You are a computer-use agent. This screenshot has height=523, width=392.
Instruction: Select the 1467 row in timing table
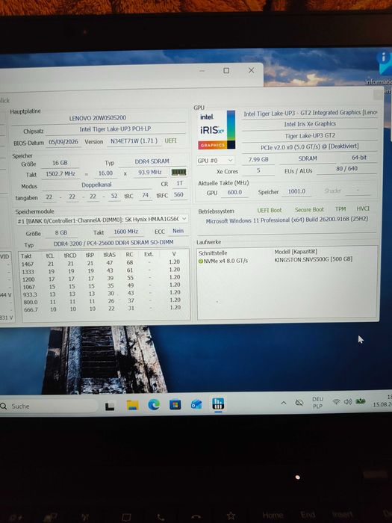pyautogui.click(x=101, y=263)
